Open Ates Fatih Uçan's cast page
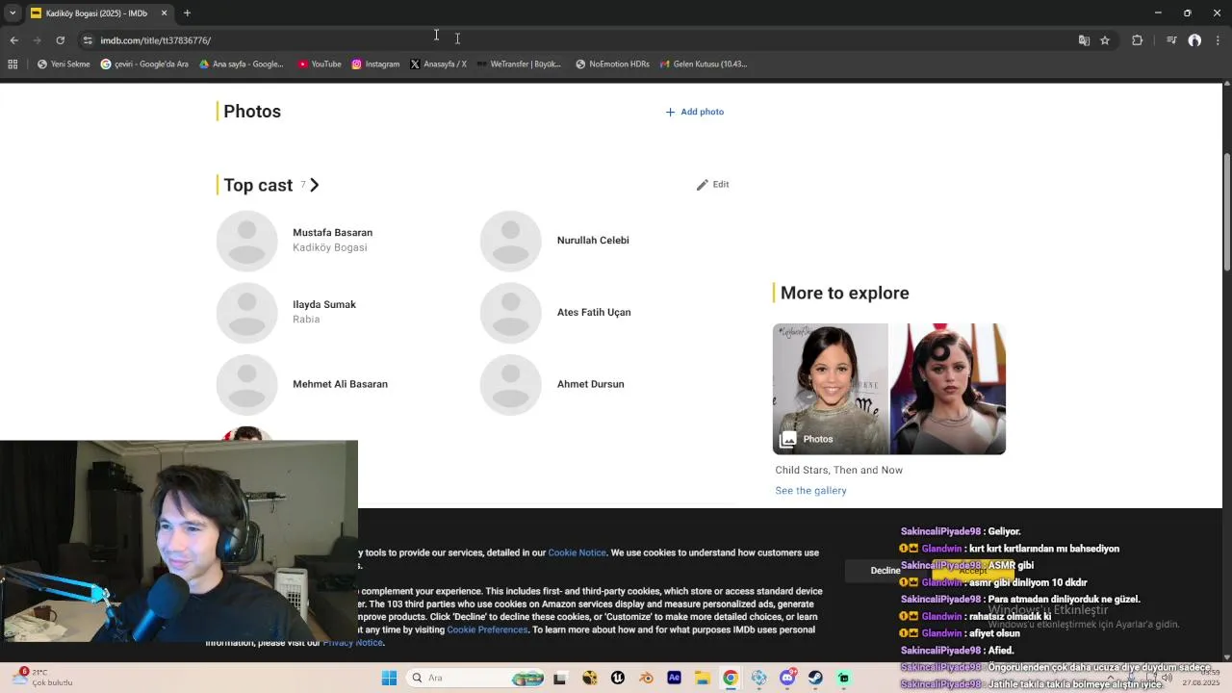Image resolution: width=1232 pixels, height=693 pixels. pyautogui.click(x=594, y=312)
